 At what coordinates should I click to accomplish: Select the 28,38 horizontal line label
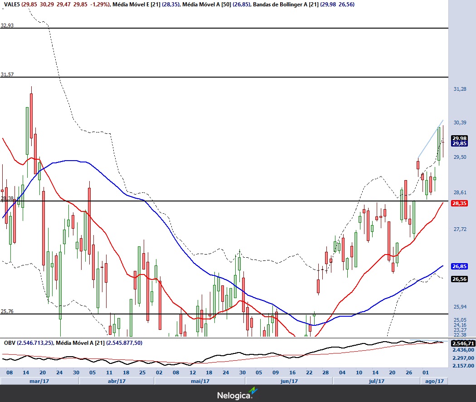(7, 198)
